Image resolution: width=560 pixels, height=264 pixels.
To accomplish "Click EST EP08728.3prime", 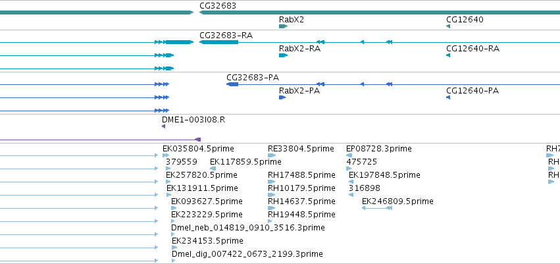I will click(x=379, y=149).
